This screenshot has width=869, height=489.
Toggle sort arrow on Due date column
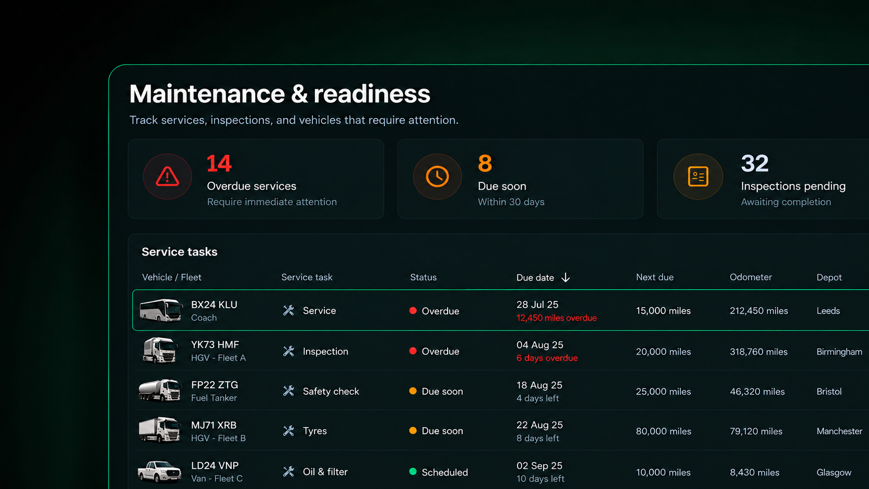tap(565, 277)
